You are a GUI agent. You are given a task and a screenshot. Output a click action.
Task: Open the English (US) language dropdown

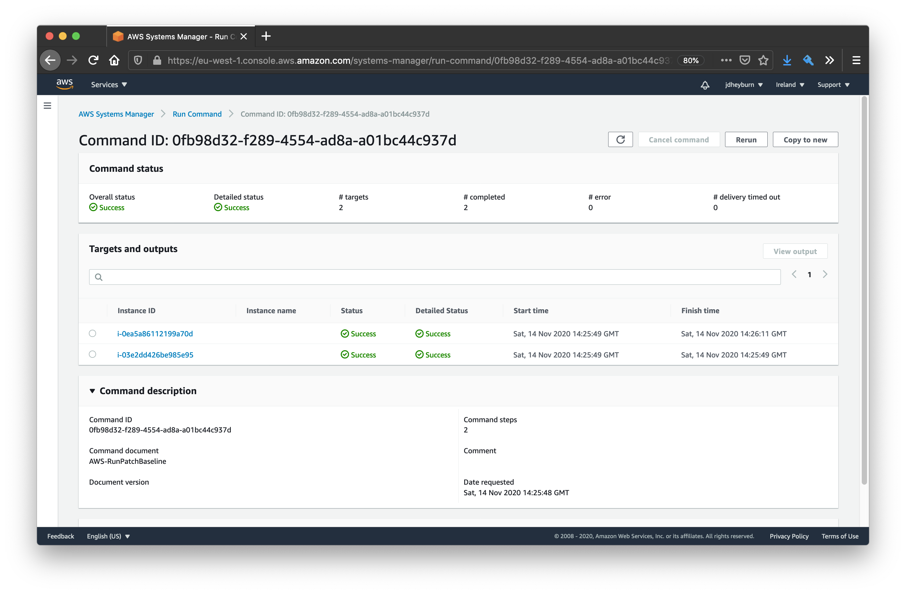pos(109,536)
